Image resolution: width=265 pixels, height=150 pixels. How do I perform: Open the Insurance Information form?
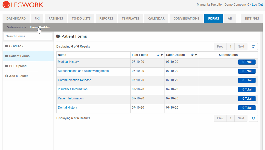(73, 89)
